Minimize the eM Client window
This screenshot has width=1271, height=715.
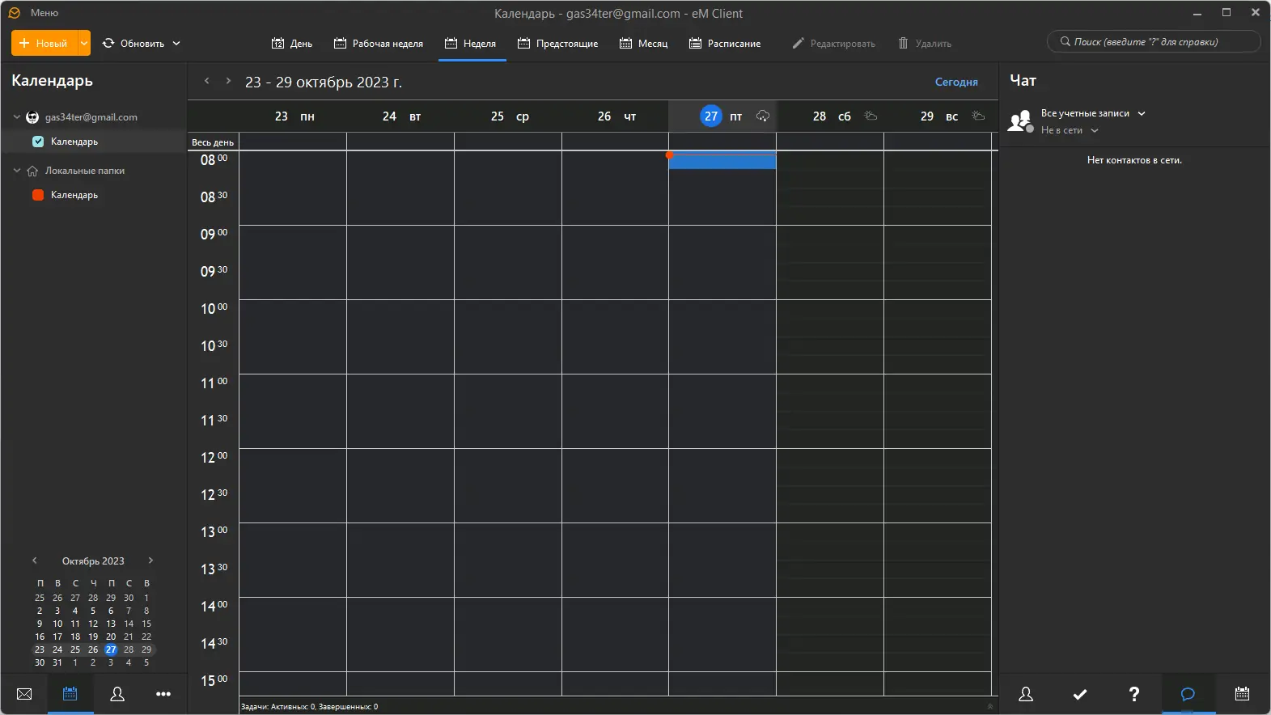click(1197, 13)
